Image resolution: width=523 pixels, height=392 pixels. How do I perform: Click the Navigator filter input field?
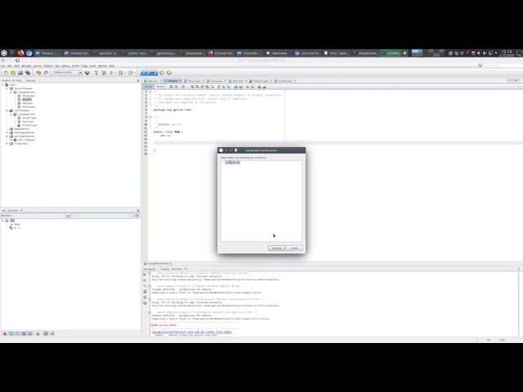(100, 216)
